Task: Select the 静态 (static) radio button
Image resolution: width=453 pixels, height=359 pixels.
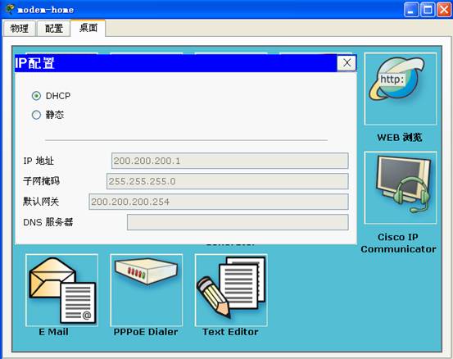Action: point(36,115)
